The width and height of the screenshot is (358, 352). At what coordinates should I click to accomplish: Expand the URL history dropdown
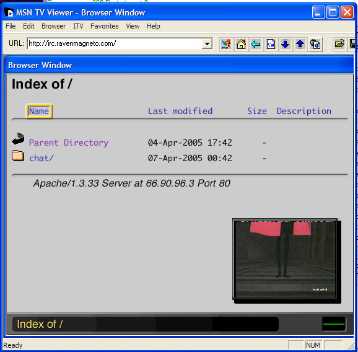coord(207,43)
